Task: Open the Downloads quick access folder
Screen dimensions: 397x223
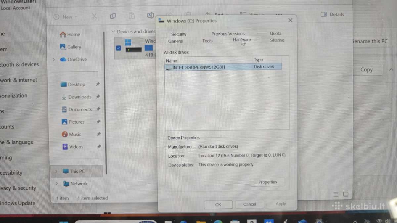Action: point(76,97)
